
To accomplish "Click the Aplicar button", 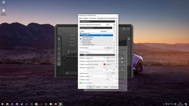I will (106, 87).
